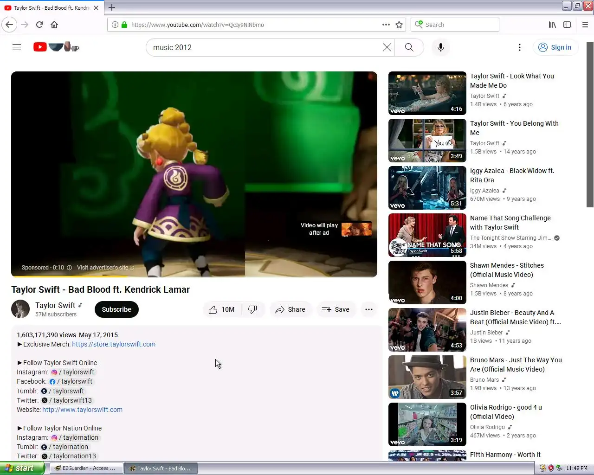Open Fifth Harmony Worth It title
Image resolution: width=594 pixels, height=475 pixels.
point(505,455)
